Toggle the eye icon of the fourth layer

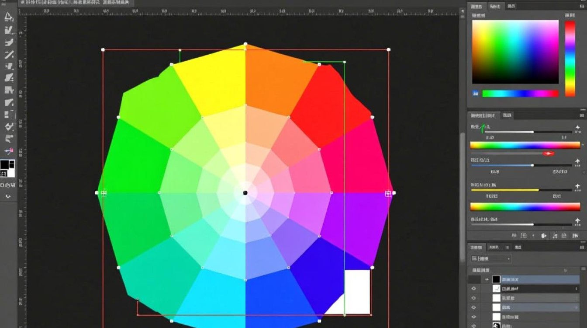(x=473, y=308)
